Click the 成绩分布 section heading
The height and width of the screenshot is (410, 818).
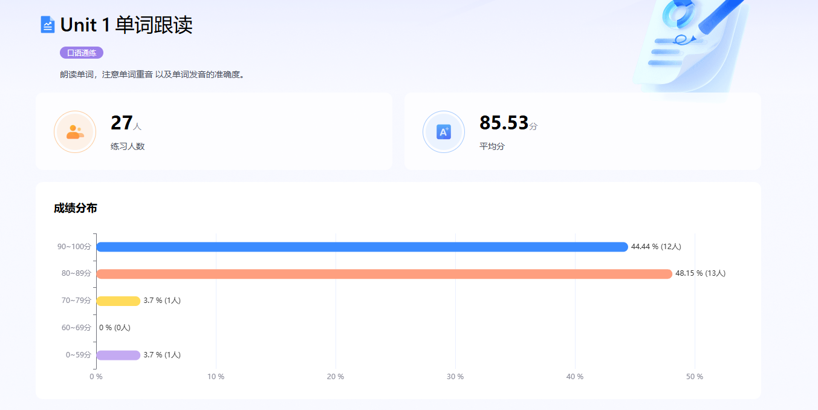(x=75, y=209)
